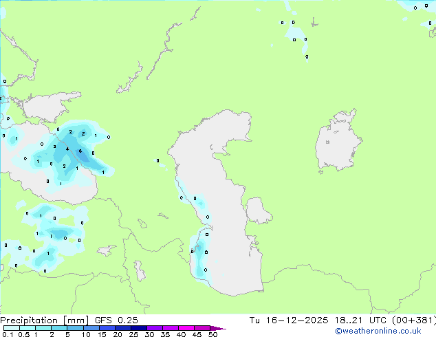This screenshot has width=436, height=337.
Task: Click the 'Precipitation [mm]' title text
Action: click(44, 320)
